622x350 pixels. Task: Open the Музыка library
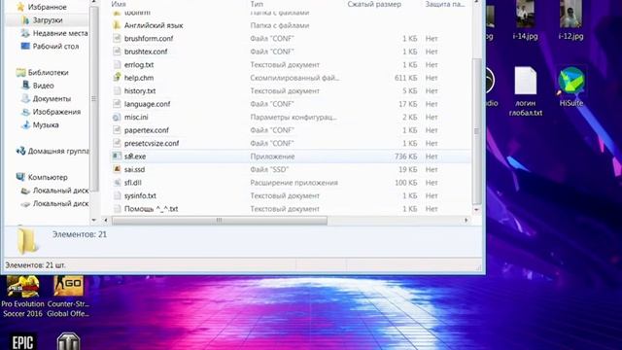tap(46, 125)
